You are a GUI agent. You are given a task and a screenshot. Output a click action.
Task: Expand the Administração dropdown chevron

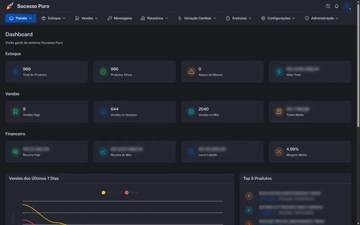click(x=337, y=18)
